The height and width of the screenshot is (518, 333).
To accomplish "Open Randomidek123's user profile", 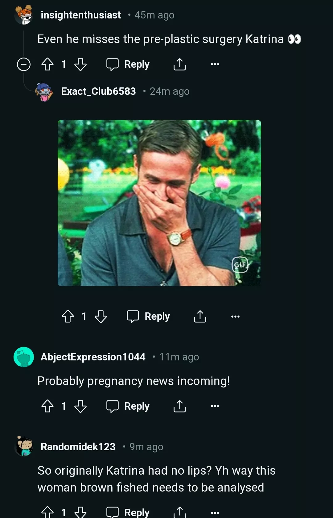I will click(78, 447).
